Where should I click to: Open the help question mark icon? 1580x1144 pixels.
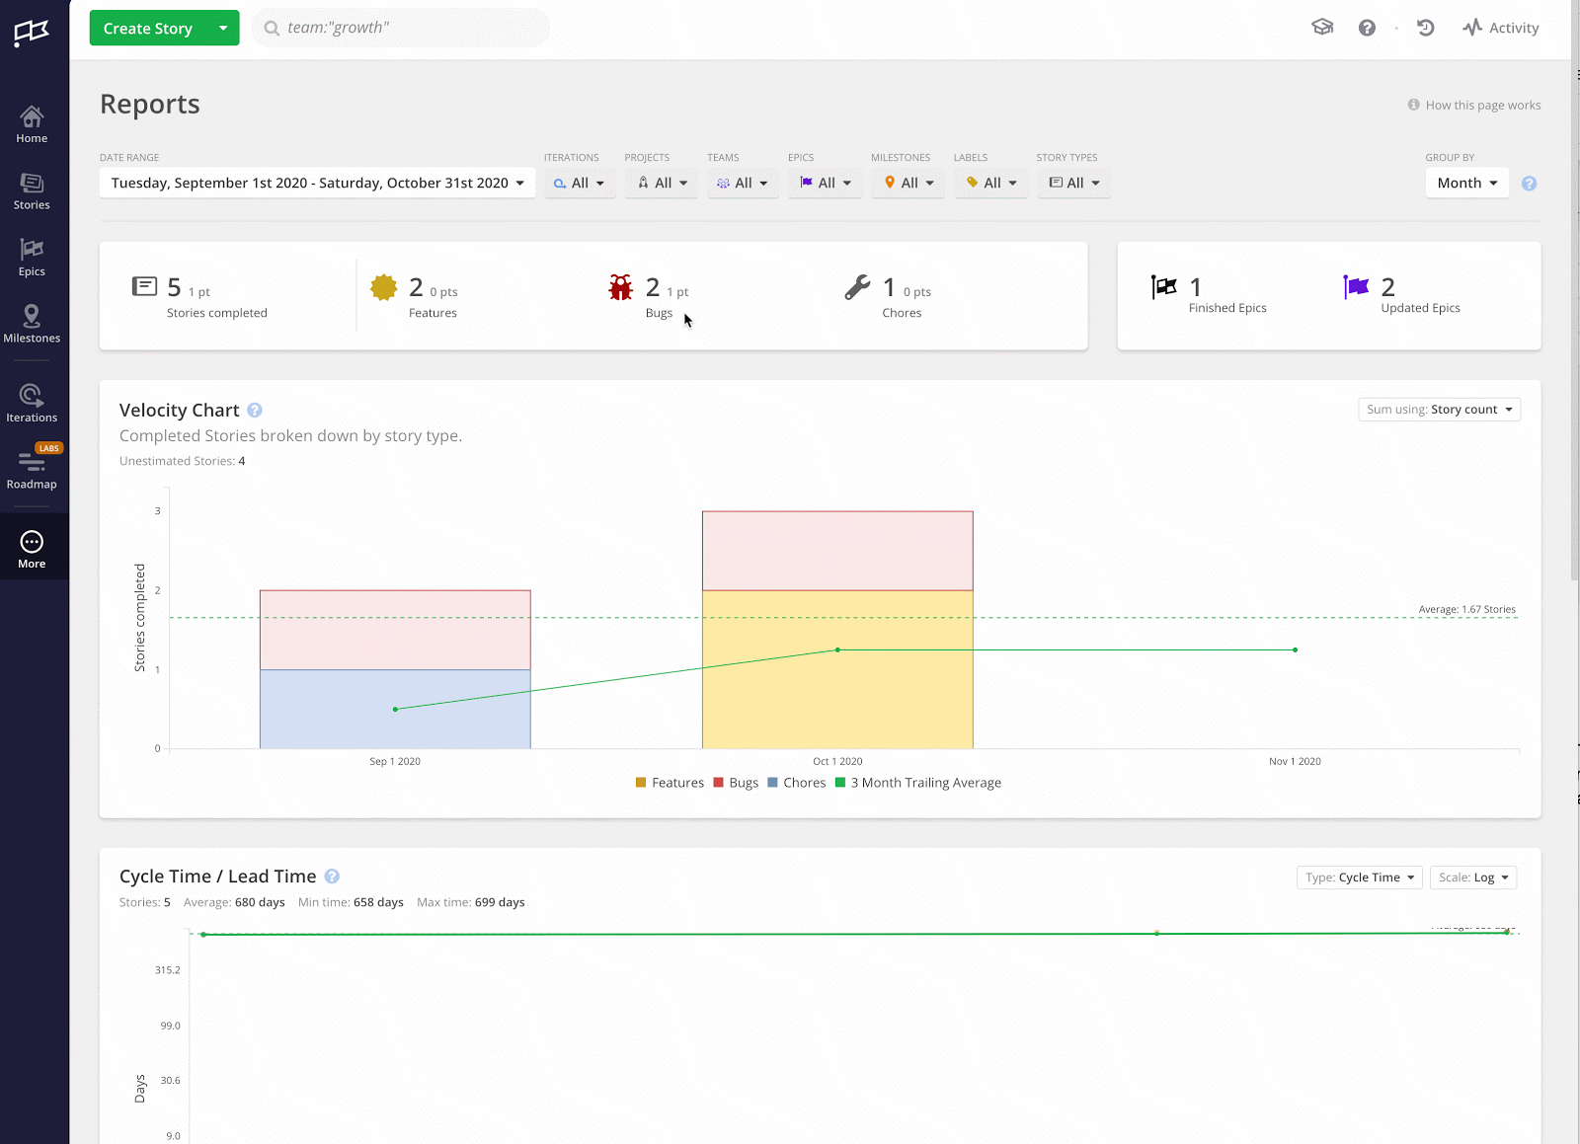coord(1367,28)
